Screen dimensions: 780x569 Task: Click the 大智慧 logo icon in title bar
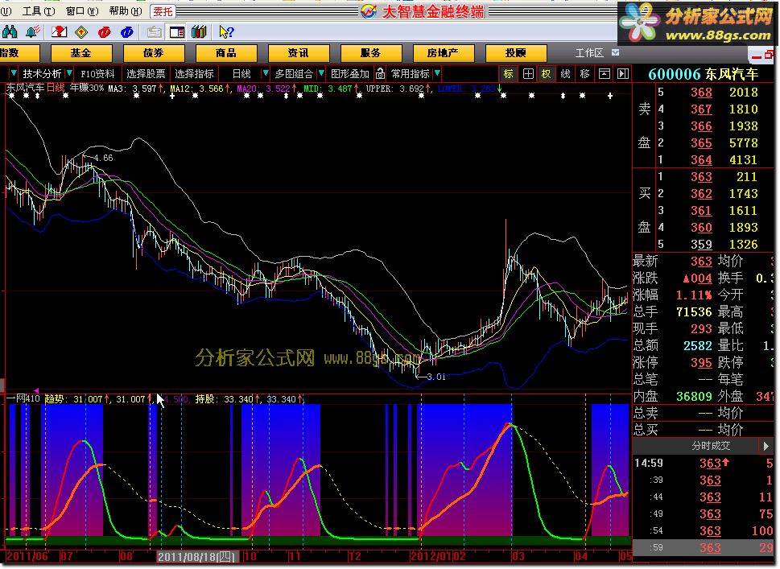[x=369, y=11]
